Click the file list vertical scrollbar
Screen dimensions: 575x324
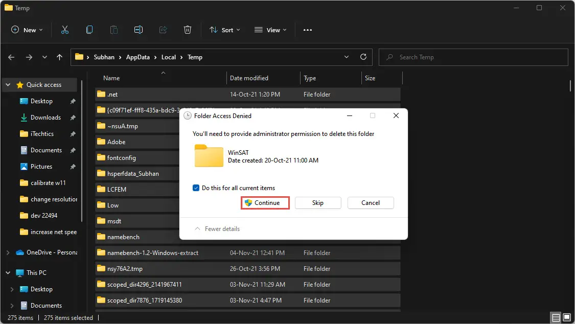570,86
